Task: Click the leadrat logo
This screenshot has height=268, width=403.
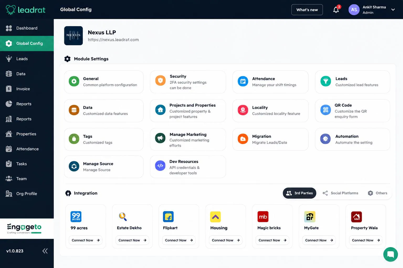Action: (x=25, y=10)
